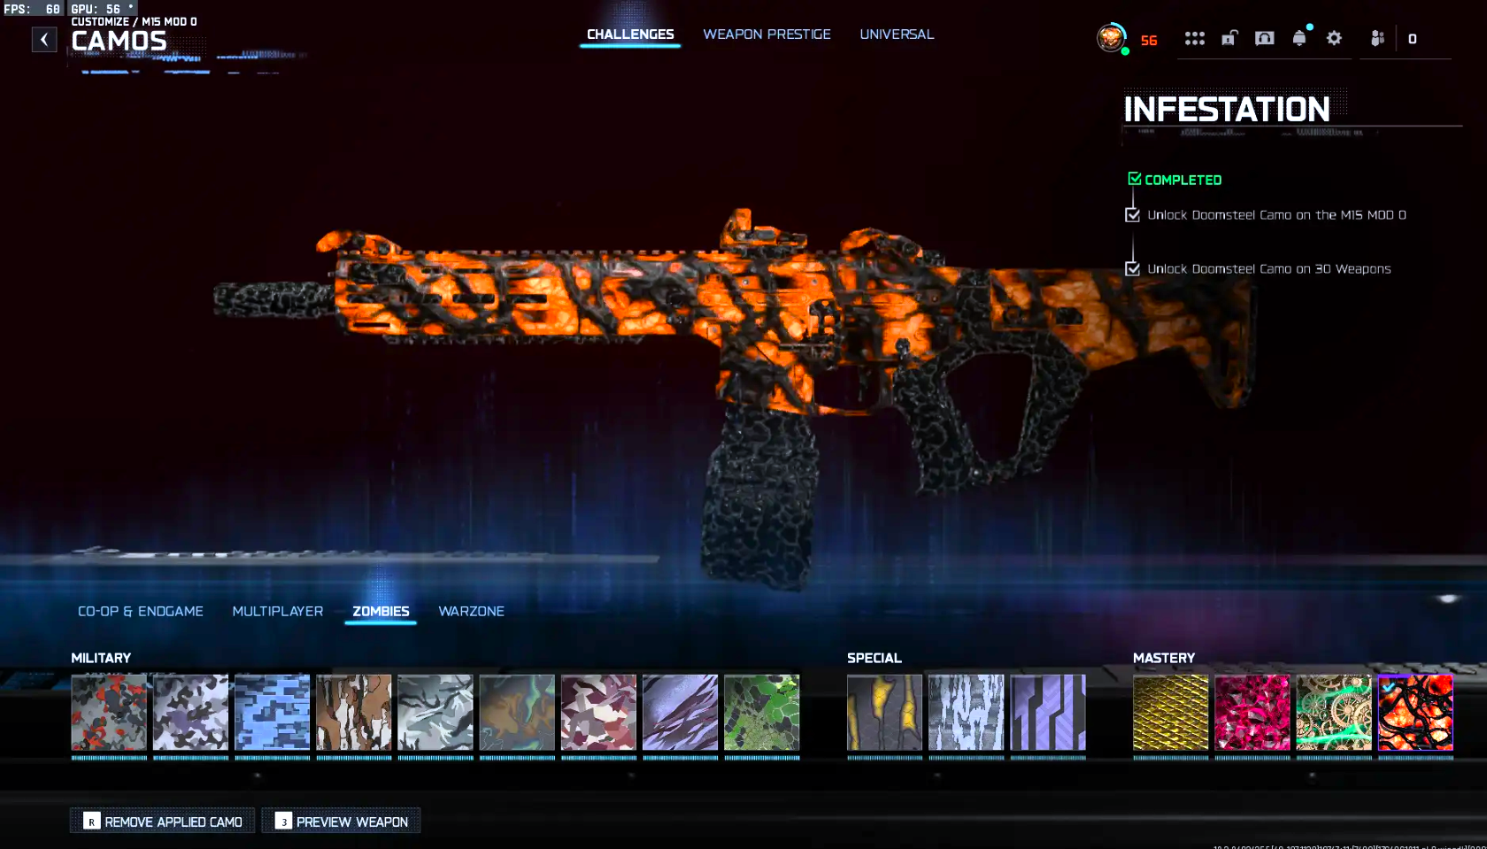Click the CUSTOMIZE / M15 MOD 0 breadcrumb
The width and height of the screenshot is (1487, 849).
point(134,21)
